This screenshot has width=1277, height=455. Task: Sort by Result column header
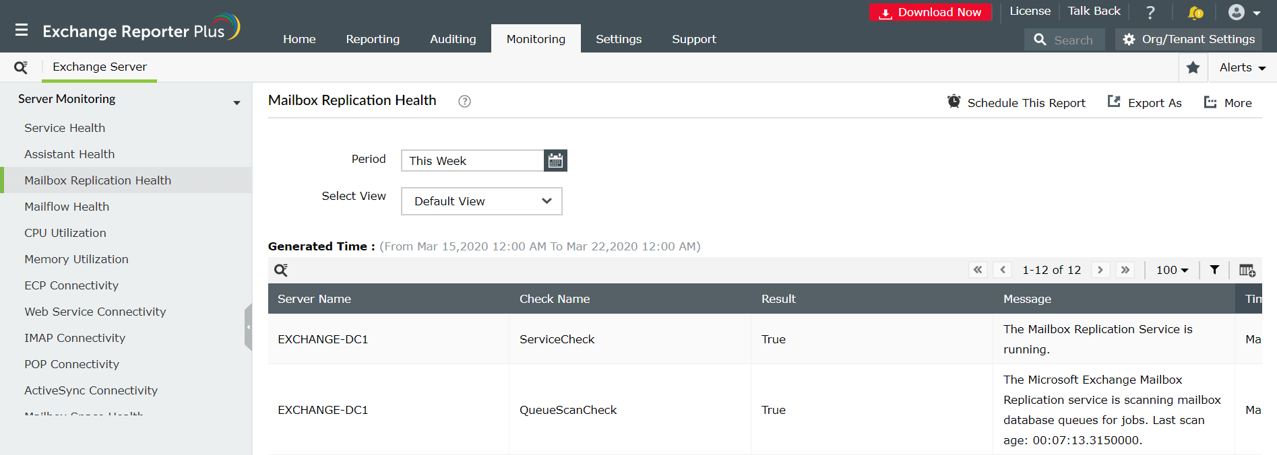(778, 299)
